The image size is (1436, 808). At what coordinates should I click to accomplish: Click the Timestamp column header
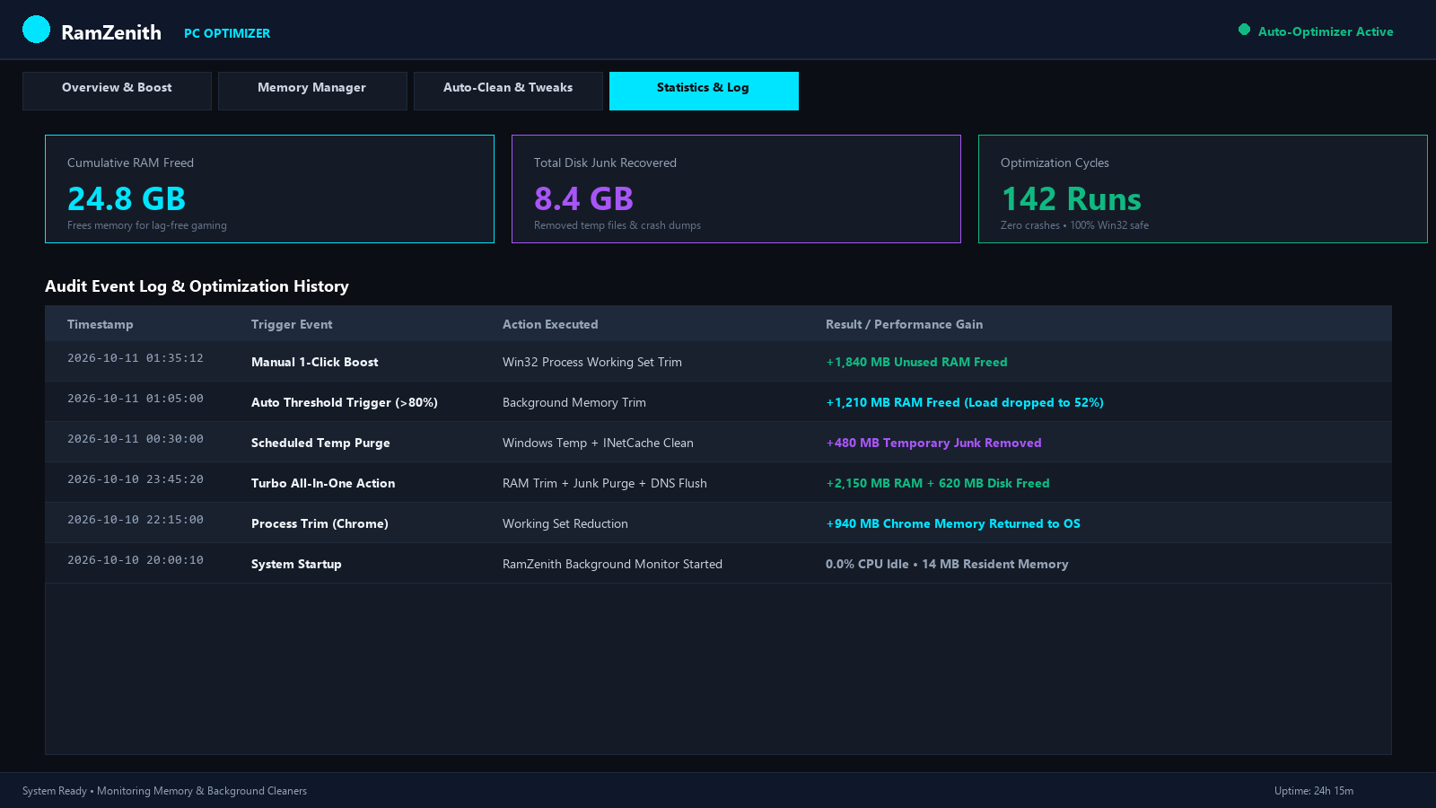(101, 324)
